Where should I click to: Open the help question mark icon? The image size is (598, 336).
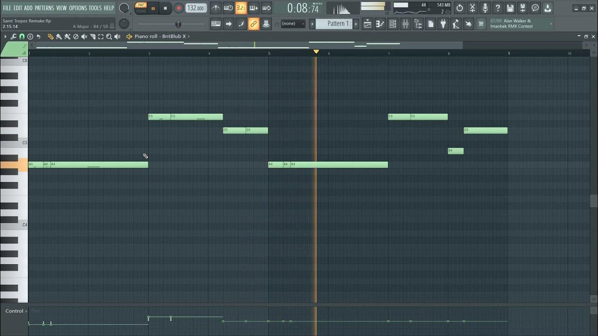[498, 8]
